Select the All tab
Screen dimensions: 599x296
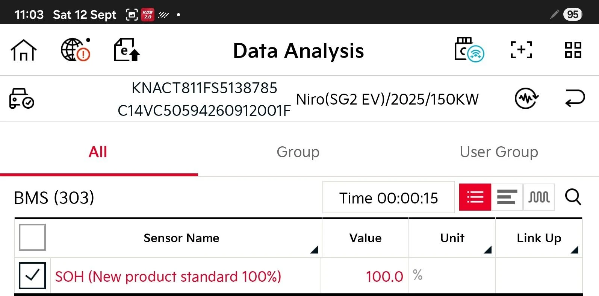coord(98,152)
